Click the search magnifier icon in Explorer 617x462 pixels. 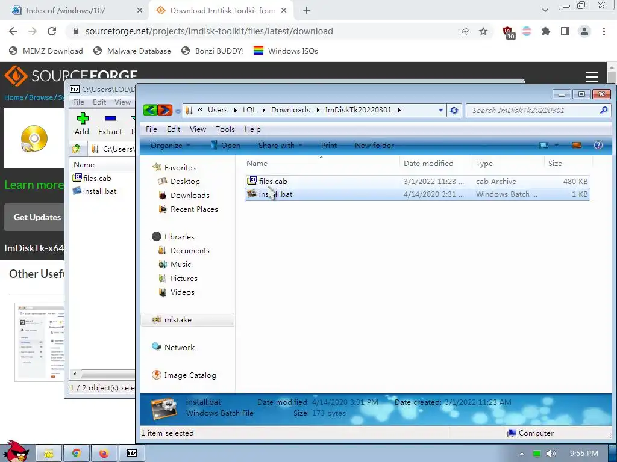tap(604, 111)
